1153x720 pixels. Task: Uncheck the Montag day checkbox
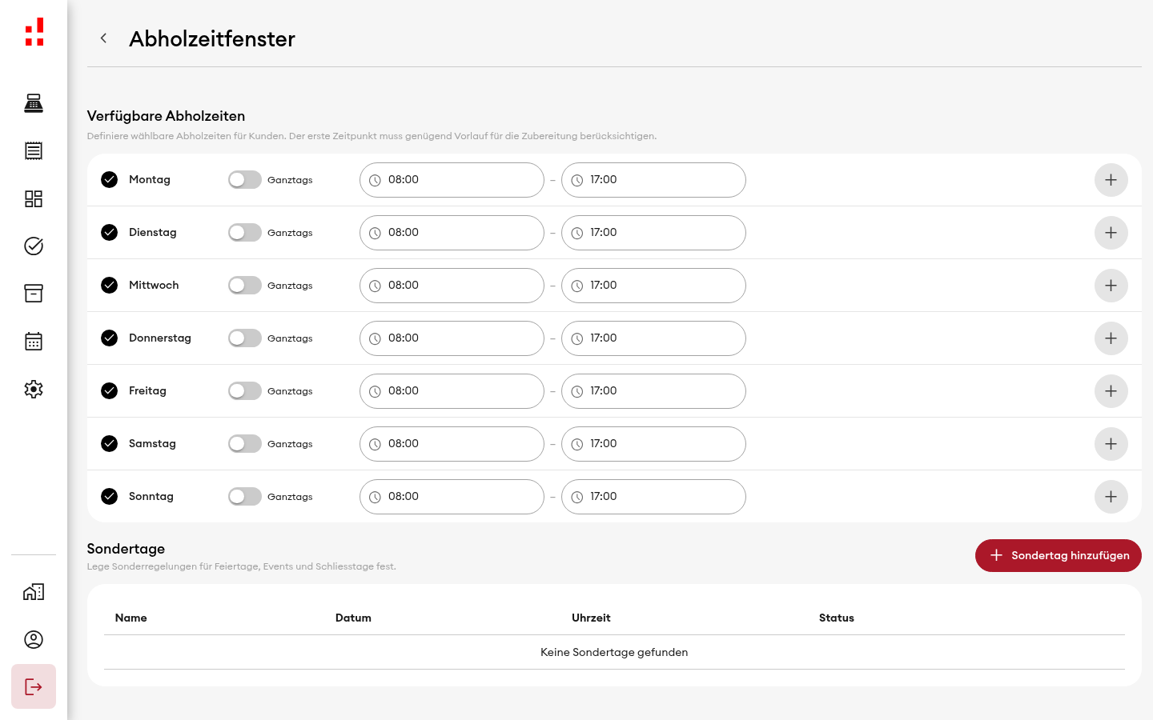[x=110, y=179]
